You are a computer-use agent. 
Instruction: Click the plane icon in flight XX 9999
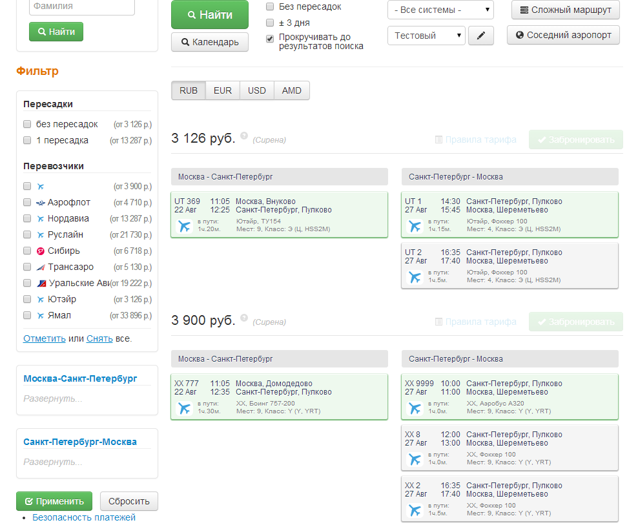pyautogui.click(x=415, y=408)
